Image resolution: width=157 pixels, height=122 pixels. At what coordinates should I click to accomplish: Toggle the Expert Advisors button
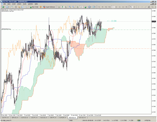(49, 7)
